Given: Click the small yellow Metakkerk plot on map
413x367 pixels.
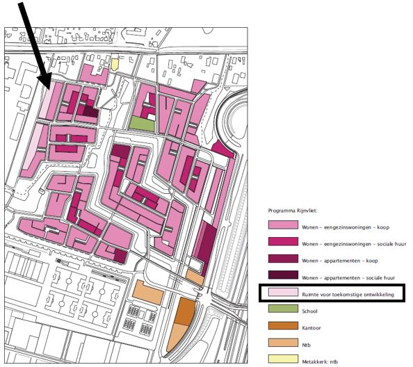Looking at the screenshot, I should (115, 65).
